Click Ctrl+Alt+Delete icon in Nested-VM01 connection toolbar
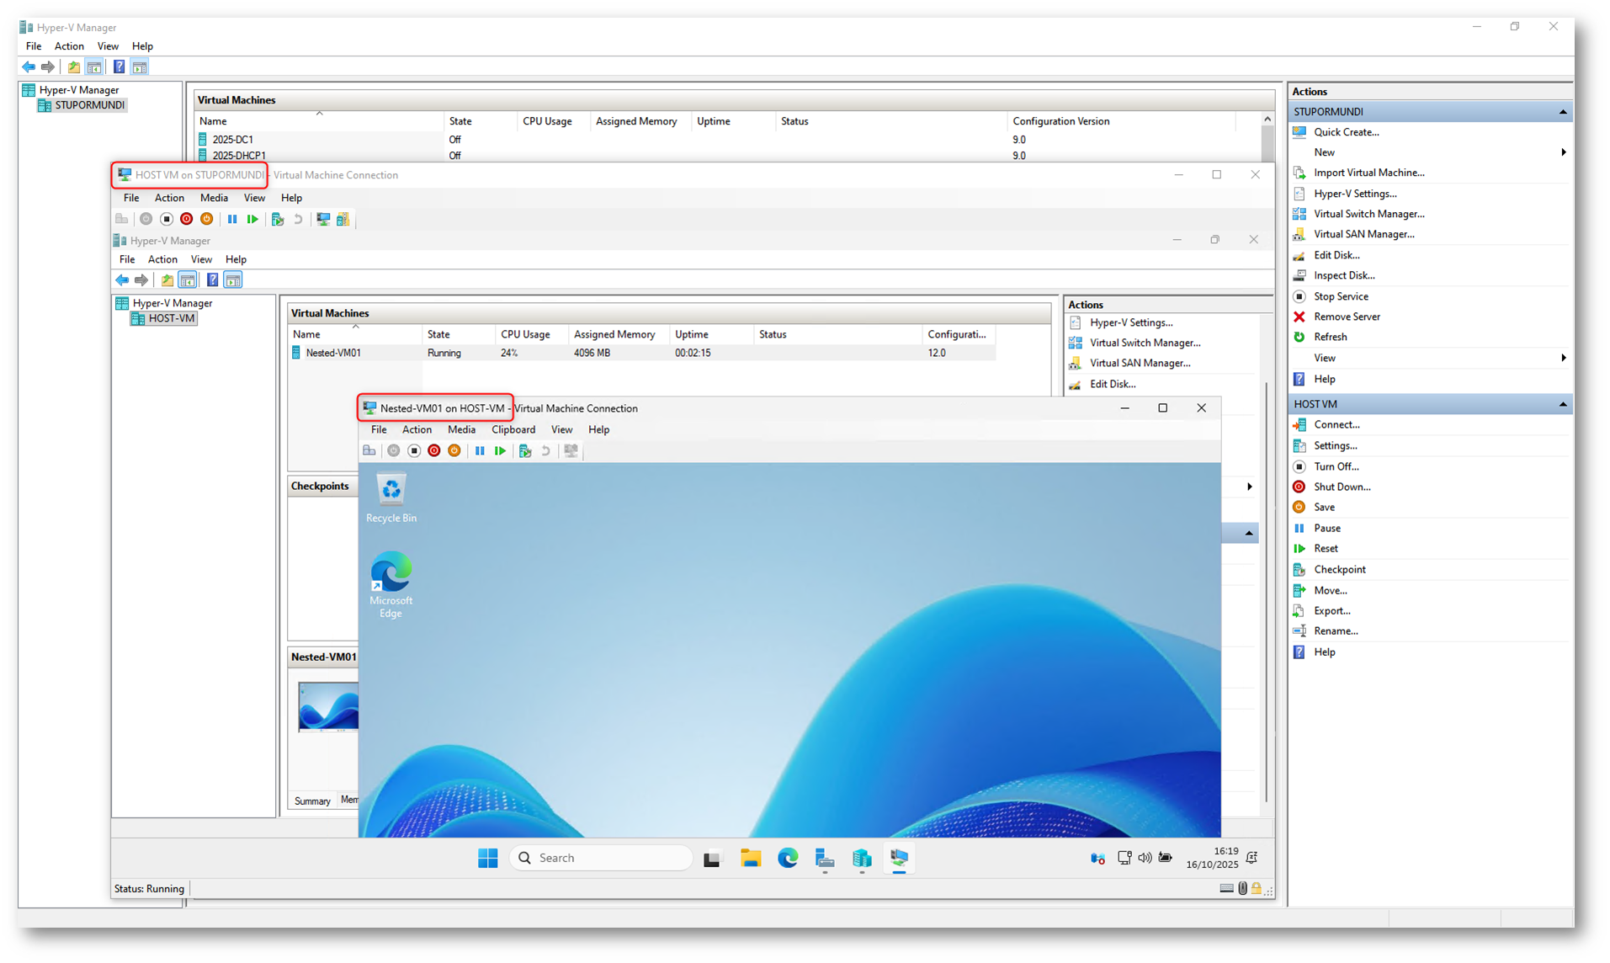 pos(369,451)
